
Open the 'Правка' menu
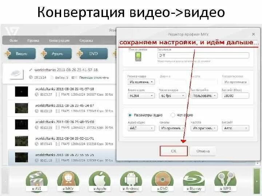pyautogui.click(x=33, y=41)
